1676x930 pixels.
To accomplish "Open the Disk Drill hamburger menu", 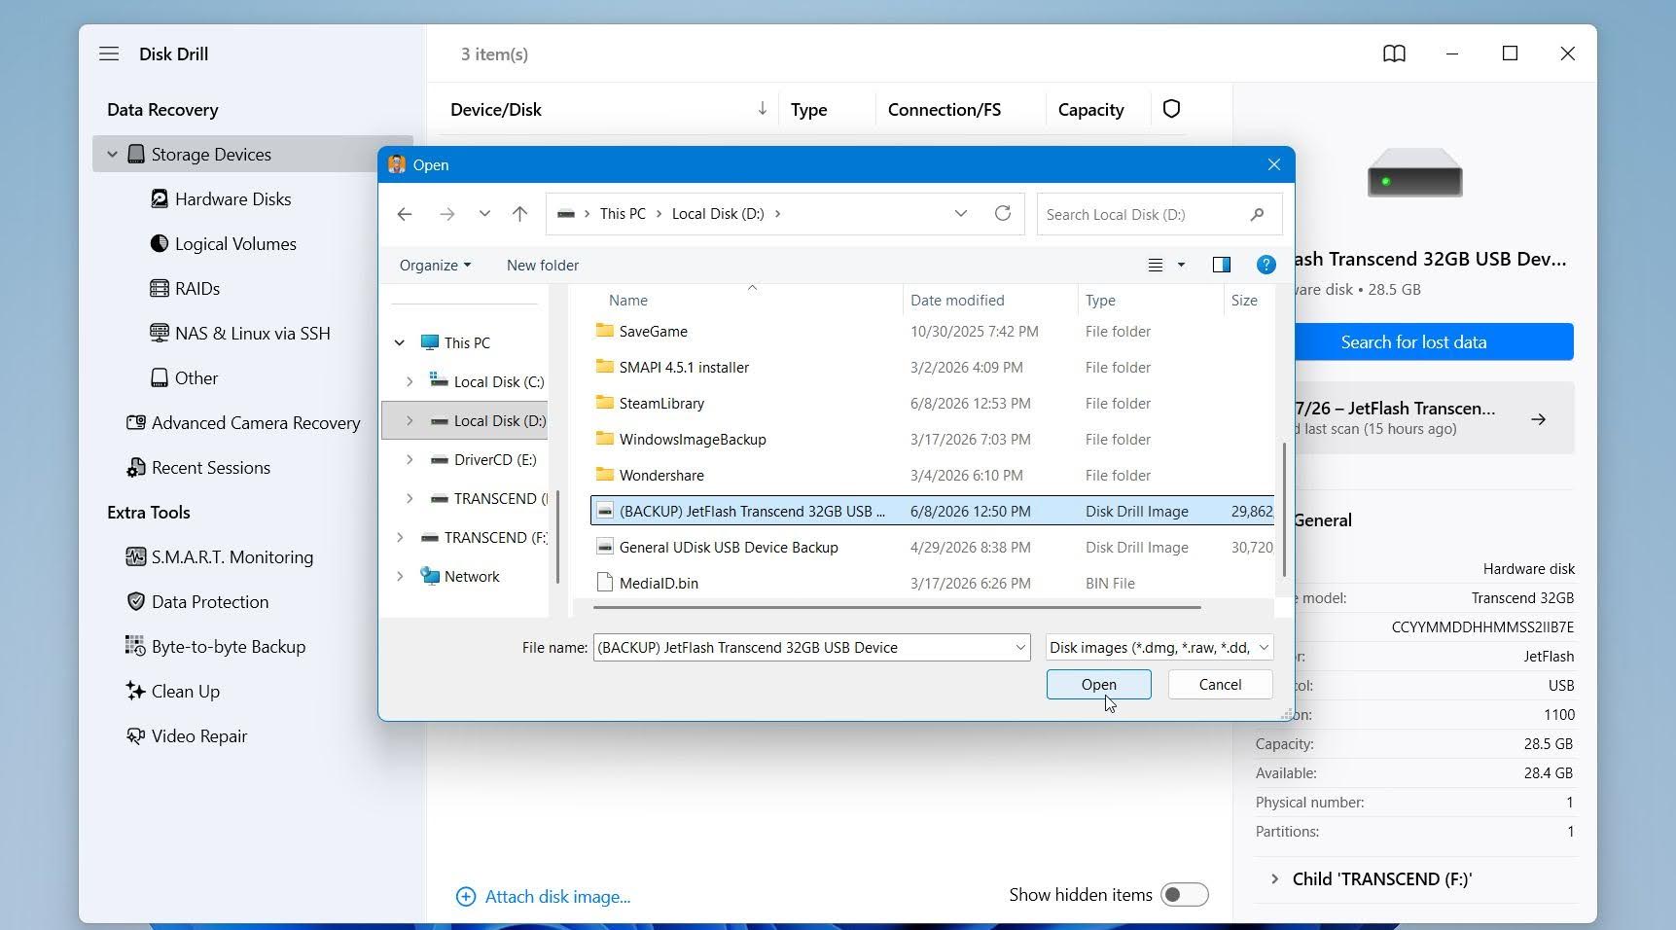I will pyautogui.click(x=109, y=54).
